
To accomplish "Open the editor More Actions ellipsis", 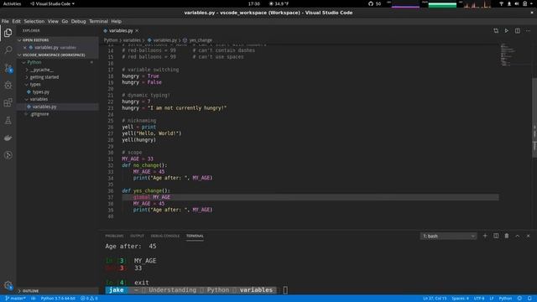I will coord(528,31).
